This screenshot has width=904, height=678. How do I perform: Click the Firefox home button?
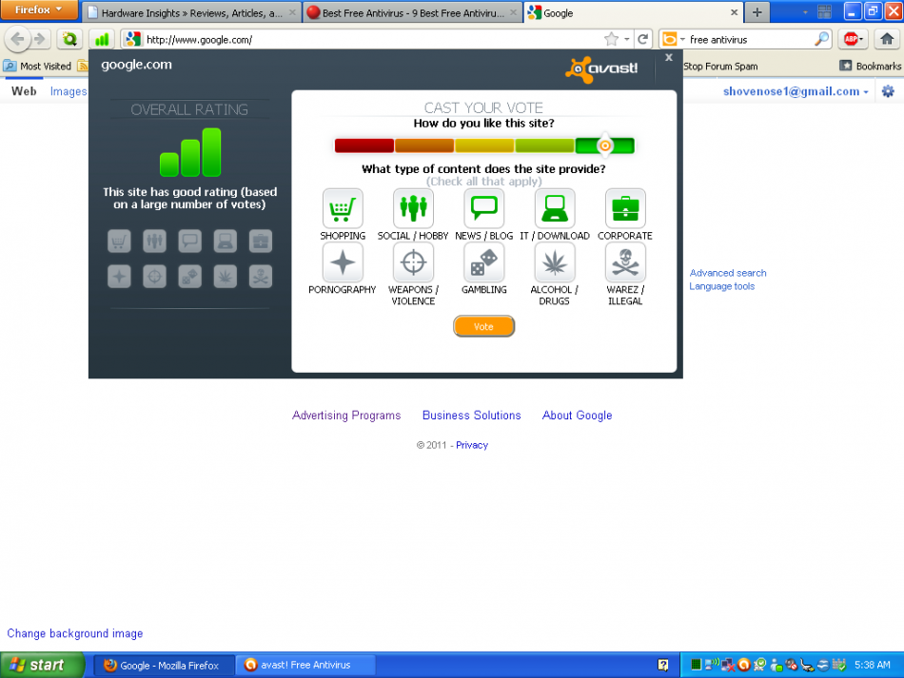pos(885,39)
